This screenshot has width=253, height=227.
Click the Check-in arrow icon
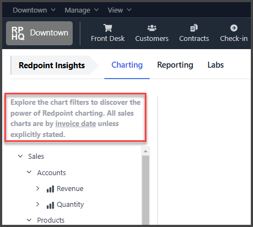(234, 28)
